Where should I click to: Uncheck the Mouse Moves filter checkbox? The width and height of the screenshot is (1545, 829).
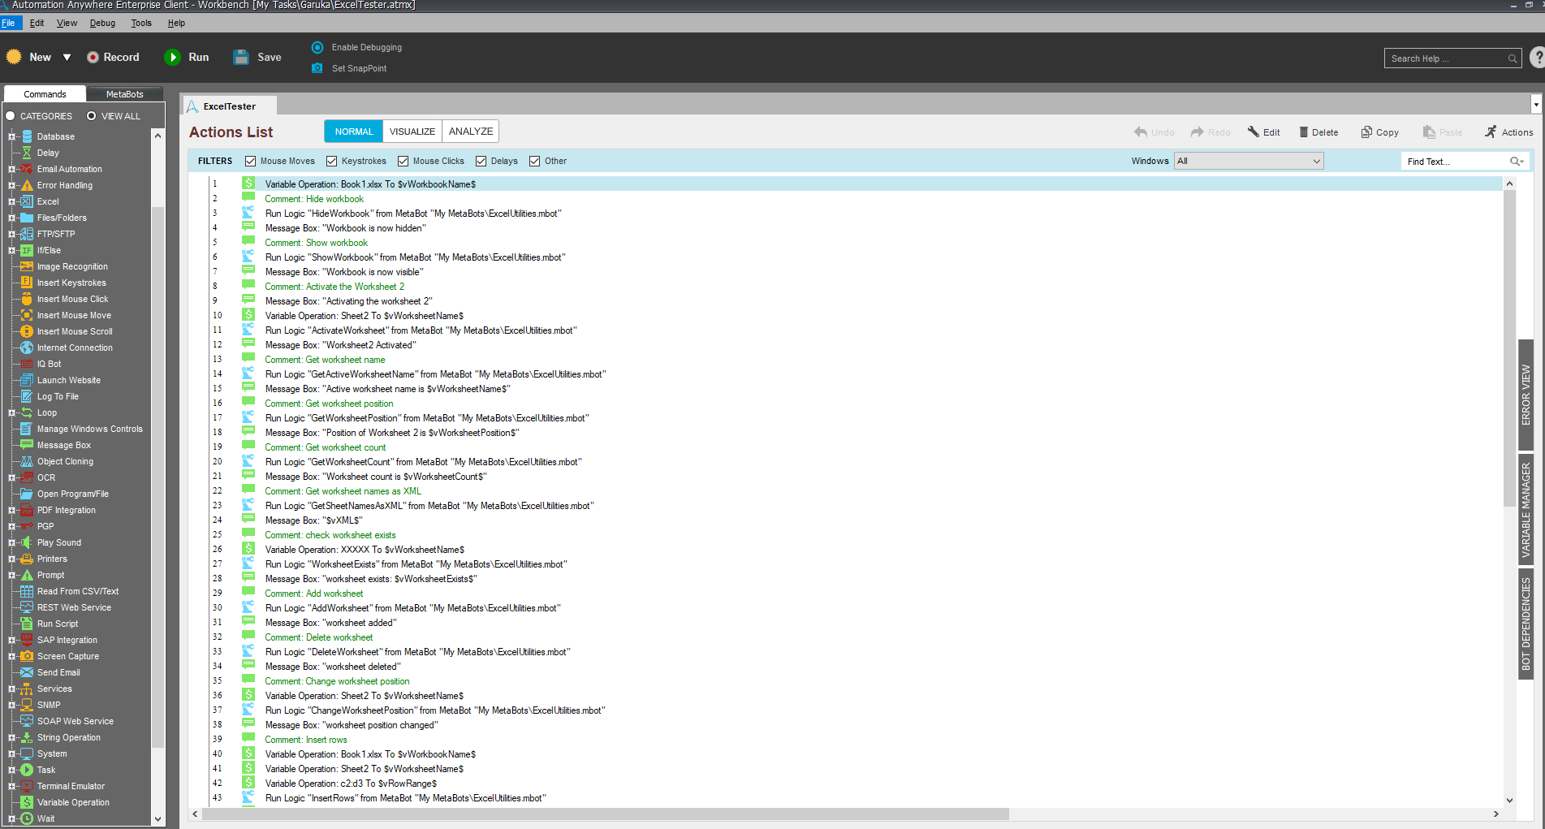point(251,161)
